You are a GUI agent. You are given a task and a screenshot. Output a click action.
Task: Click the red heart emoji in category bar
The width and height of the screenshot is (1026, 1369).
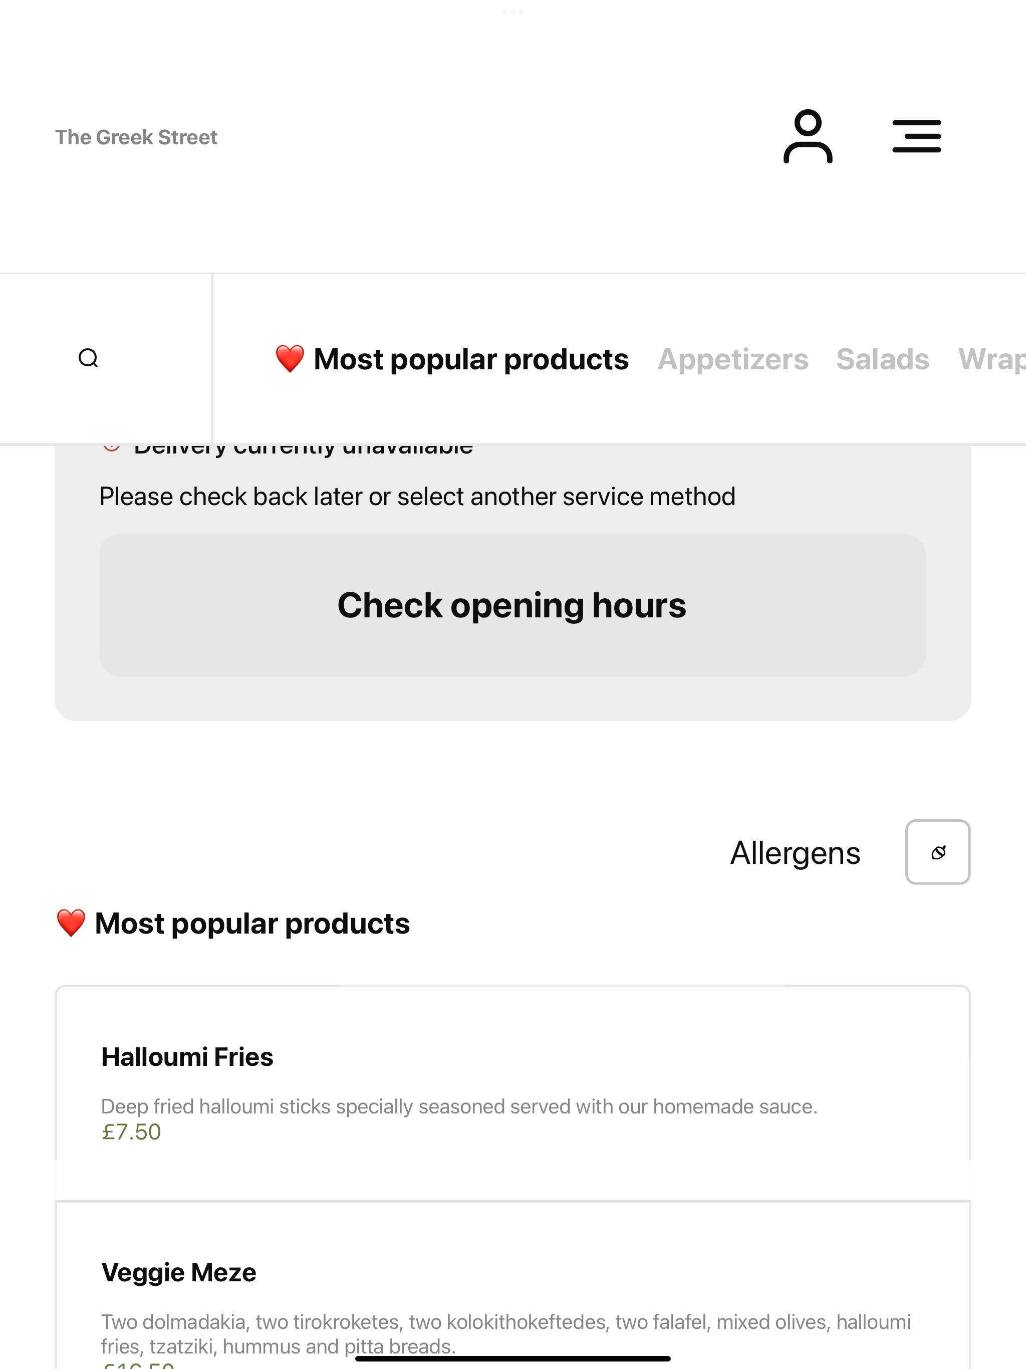point(290,359)
